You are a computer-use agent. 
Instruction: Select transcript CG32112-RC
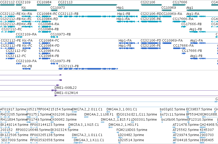click(12, 29)
